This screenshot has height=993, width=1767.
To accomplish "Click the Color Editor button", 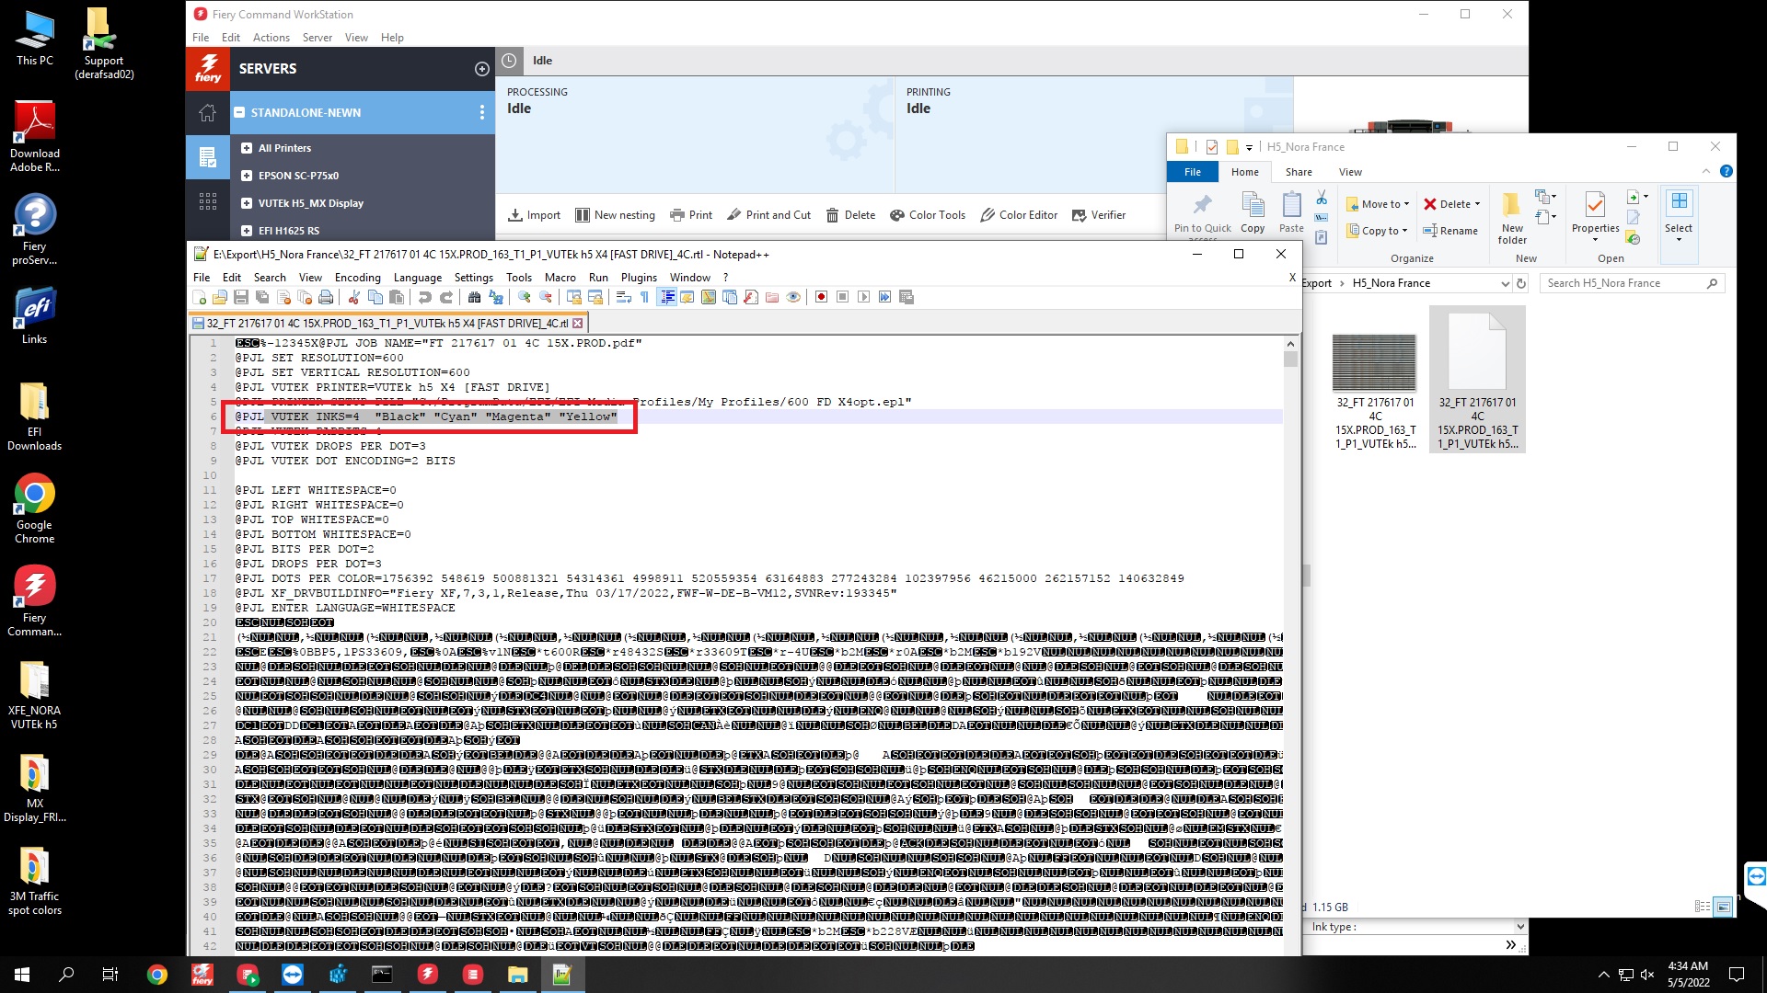I will (x=1019, y=215).
